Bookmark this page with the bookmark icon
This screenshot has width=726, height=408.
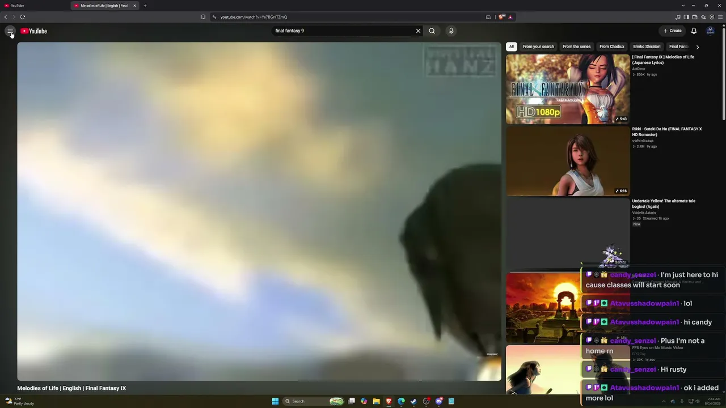tap(203, 17)
